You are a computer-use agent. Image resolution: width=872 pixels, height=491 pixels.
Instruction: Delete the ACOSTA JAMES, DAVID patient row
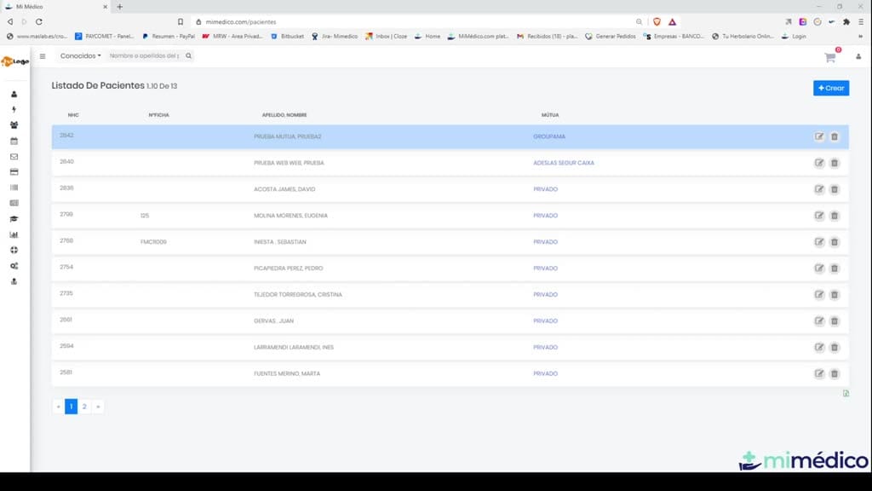tap(835, 189)
